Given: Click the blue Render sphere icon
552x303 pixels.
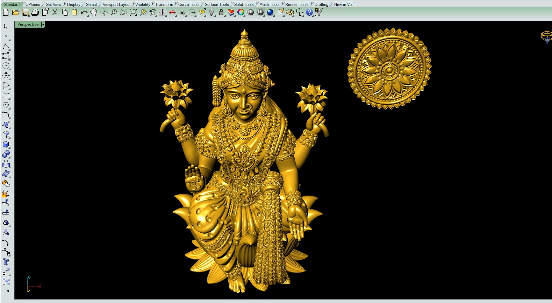Looking at the screenshot, I should [x=270, y=13].
